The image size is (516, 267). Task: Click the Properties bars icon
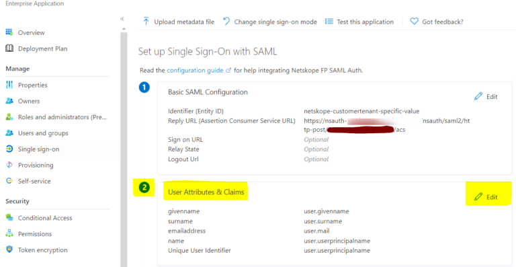[x=9, y=85]
